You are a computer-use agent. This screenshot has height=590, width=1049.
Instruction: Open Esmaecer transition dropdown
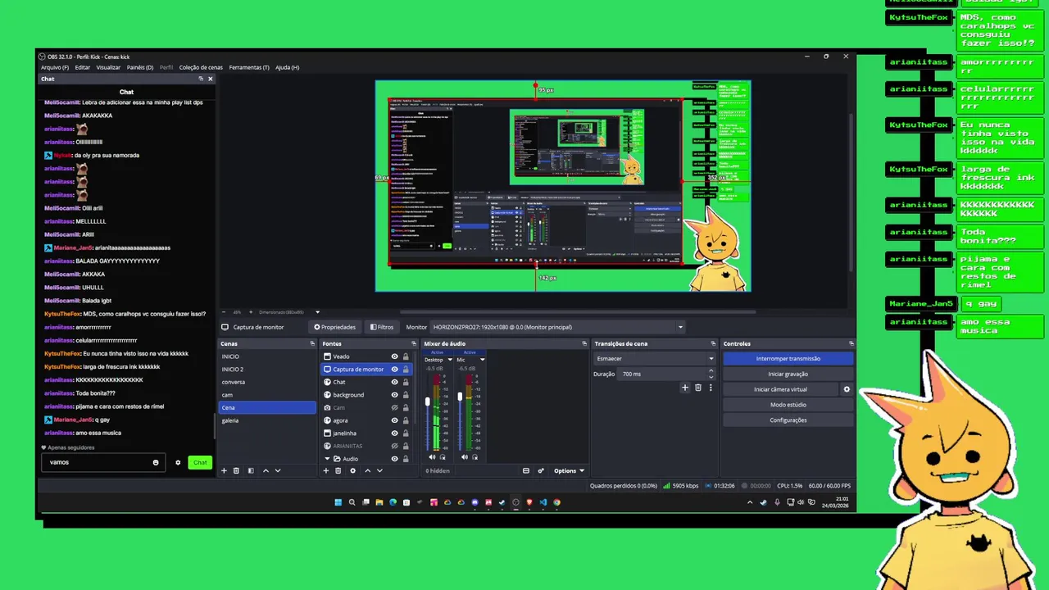[655, 358]
